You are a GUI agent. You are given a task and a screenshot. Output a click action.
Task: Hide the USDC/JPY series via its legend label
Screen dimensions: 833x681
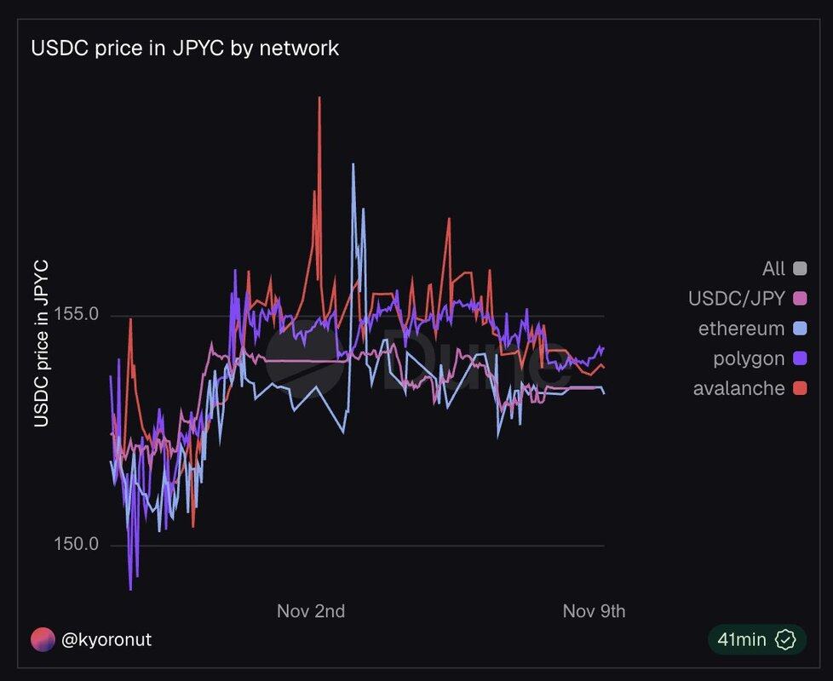click(736, 299)
